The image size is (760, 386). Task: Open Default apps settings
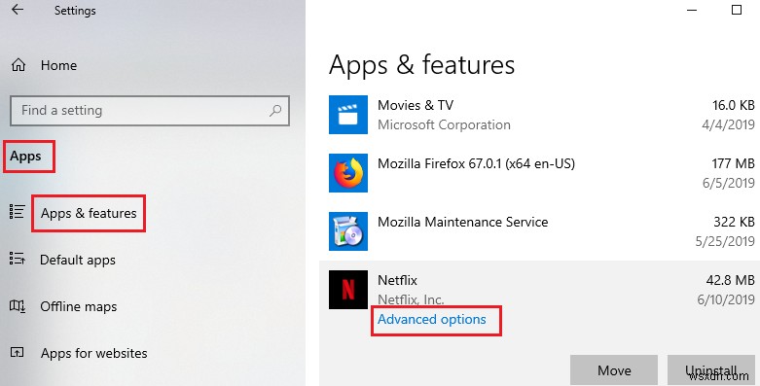tap(78, 260)
